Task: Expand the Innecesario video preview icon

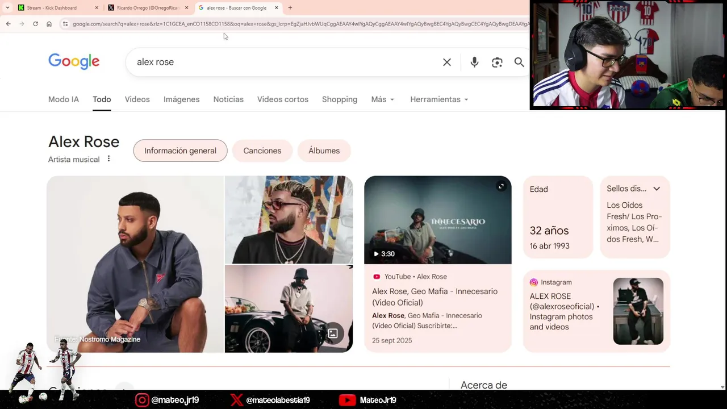Action: pos(501,186)
